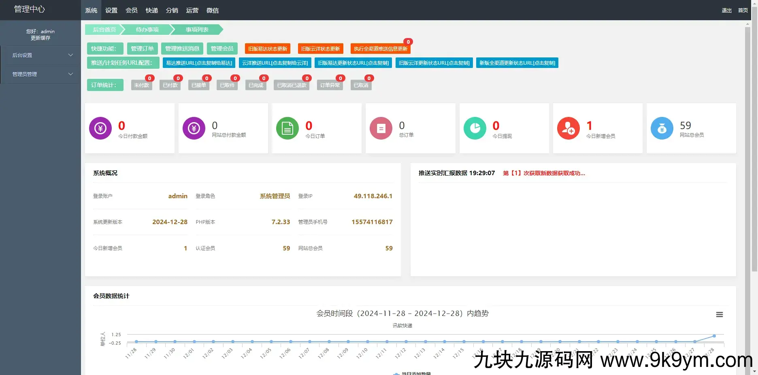
Task: Open the 会员 top menu
Action: tap(132, 11)
